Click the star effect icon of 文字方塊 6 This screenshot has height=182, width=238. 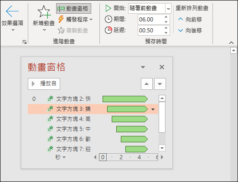click(x=50, y=139)
